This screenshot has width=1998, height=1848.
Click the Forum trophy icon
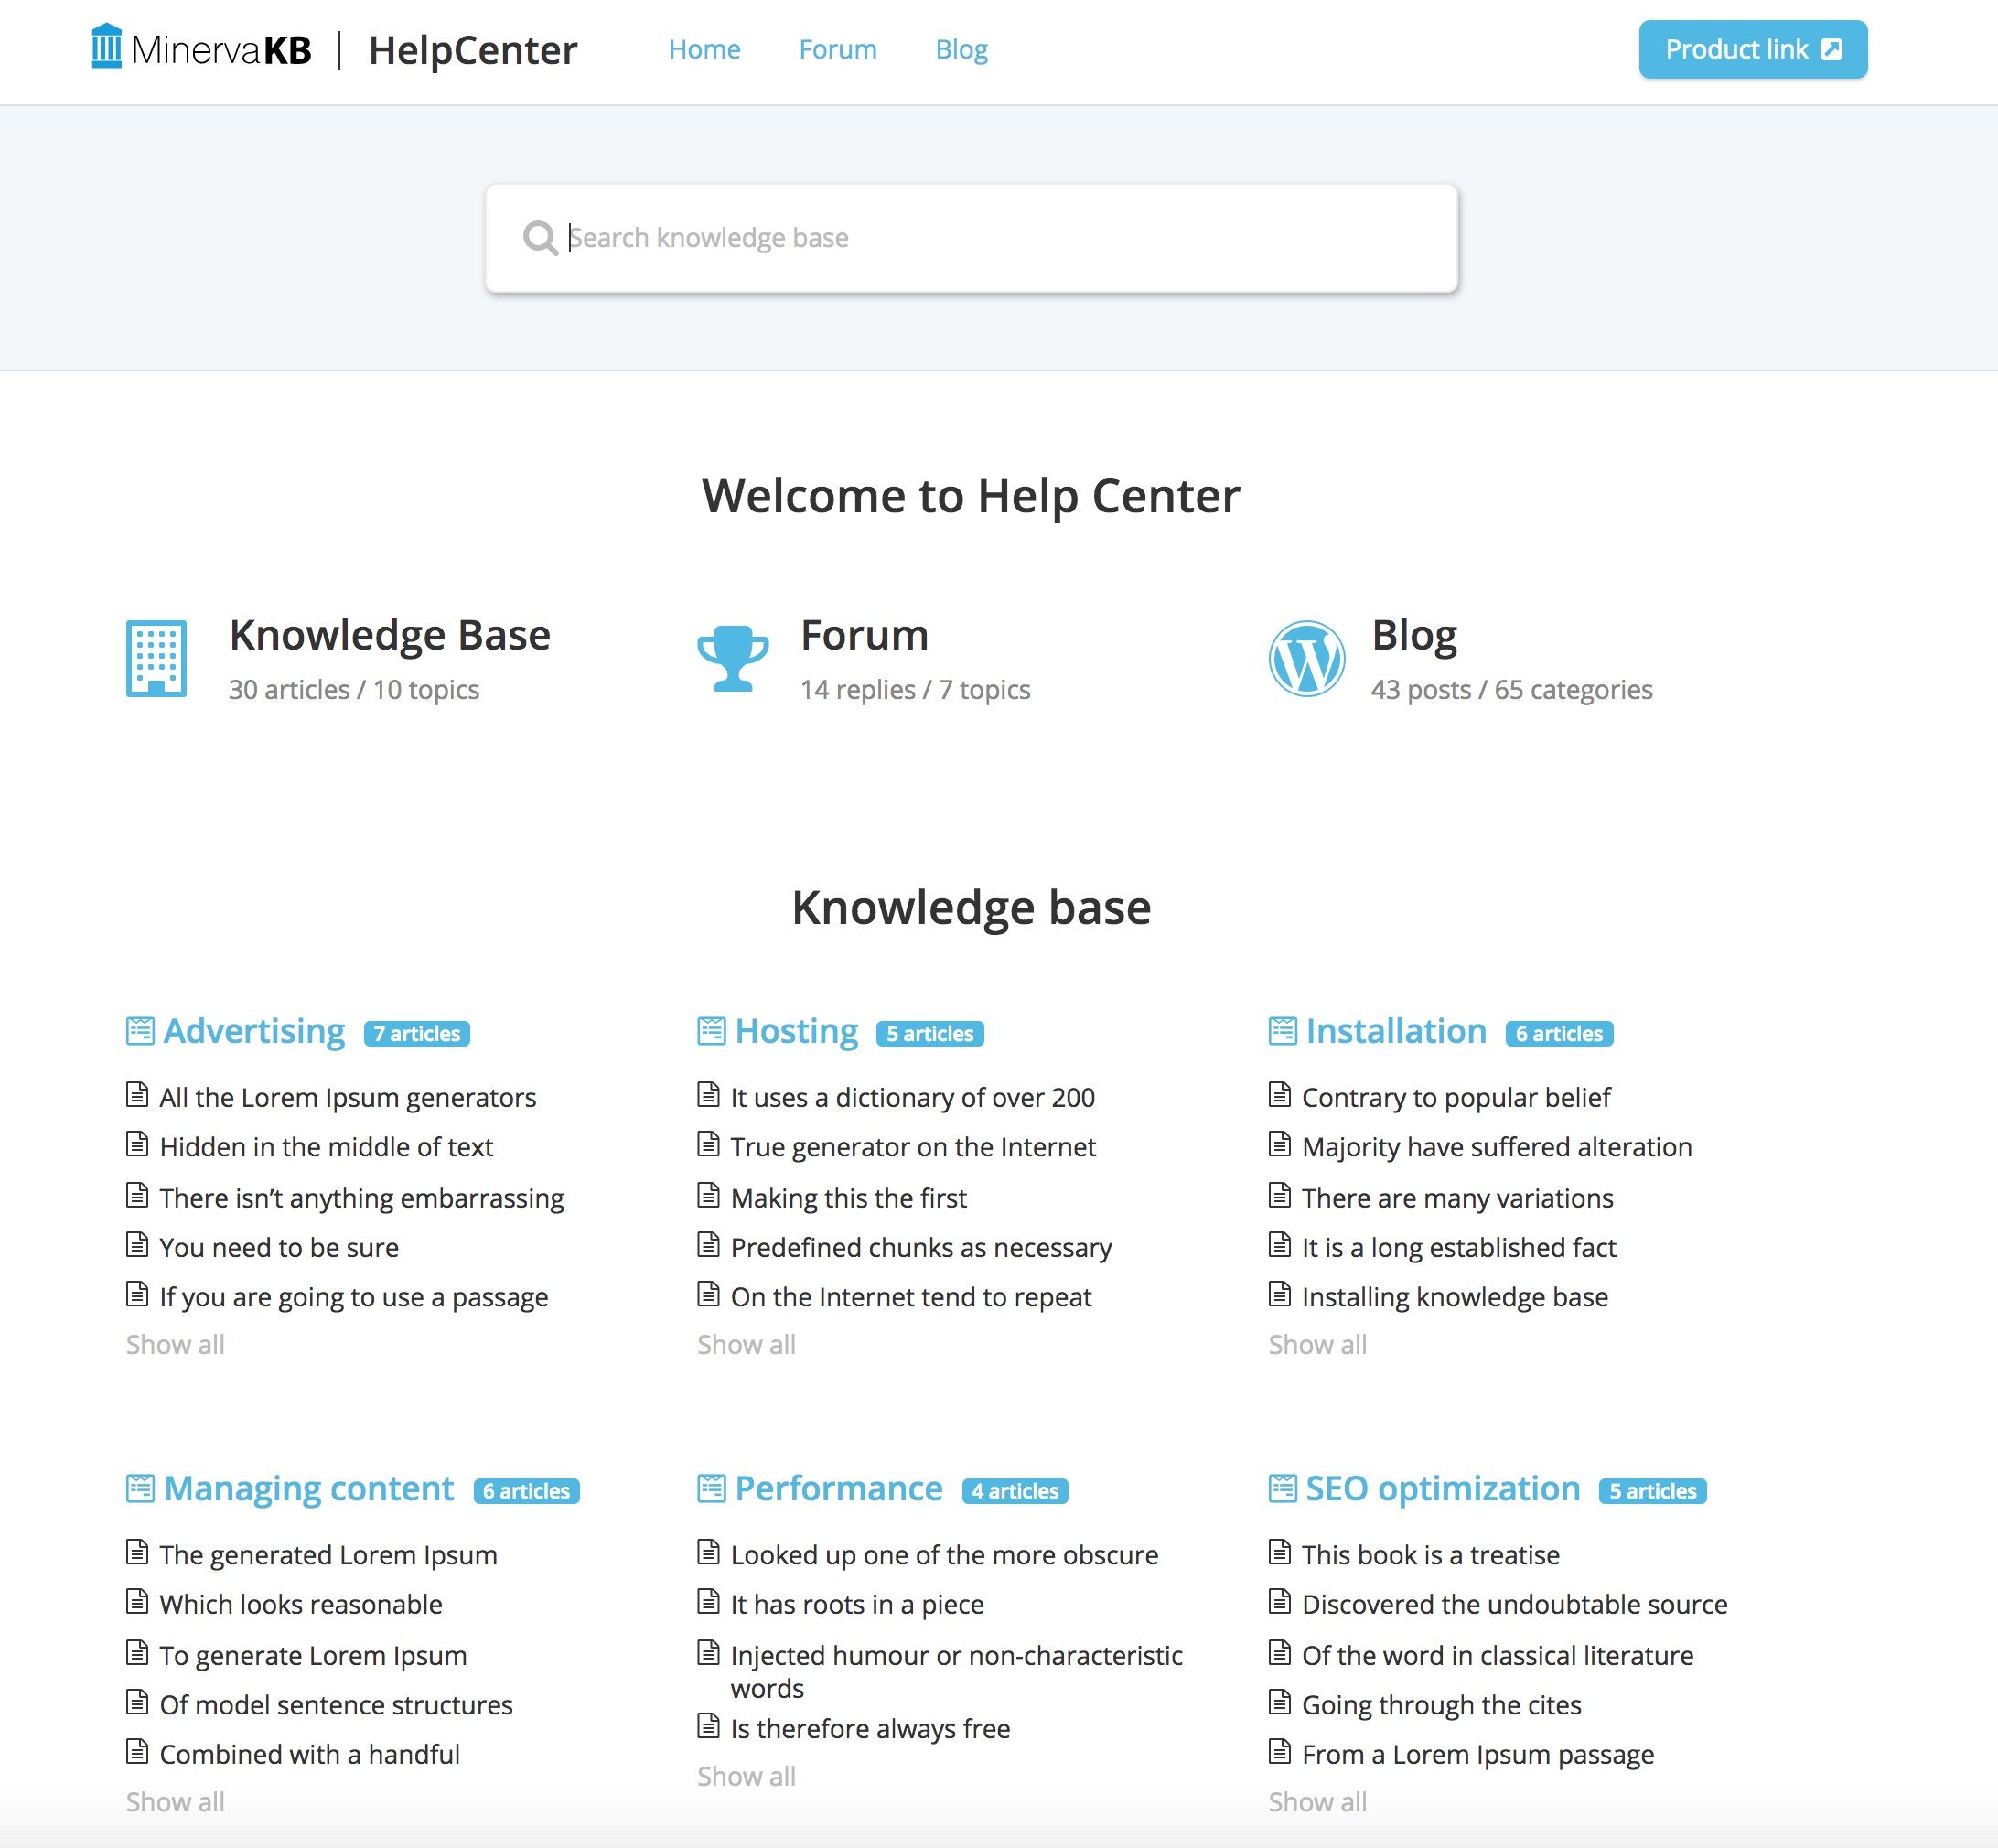[733, 658]
